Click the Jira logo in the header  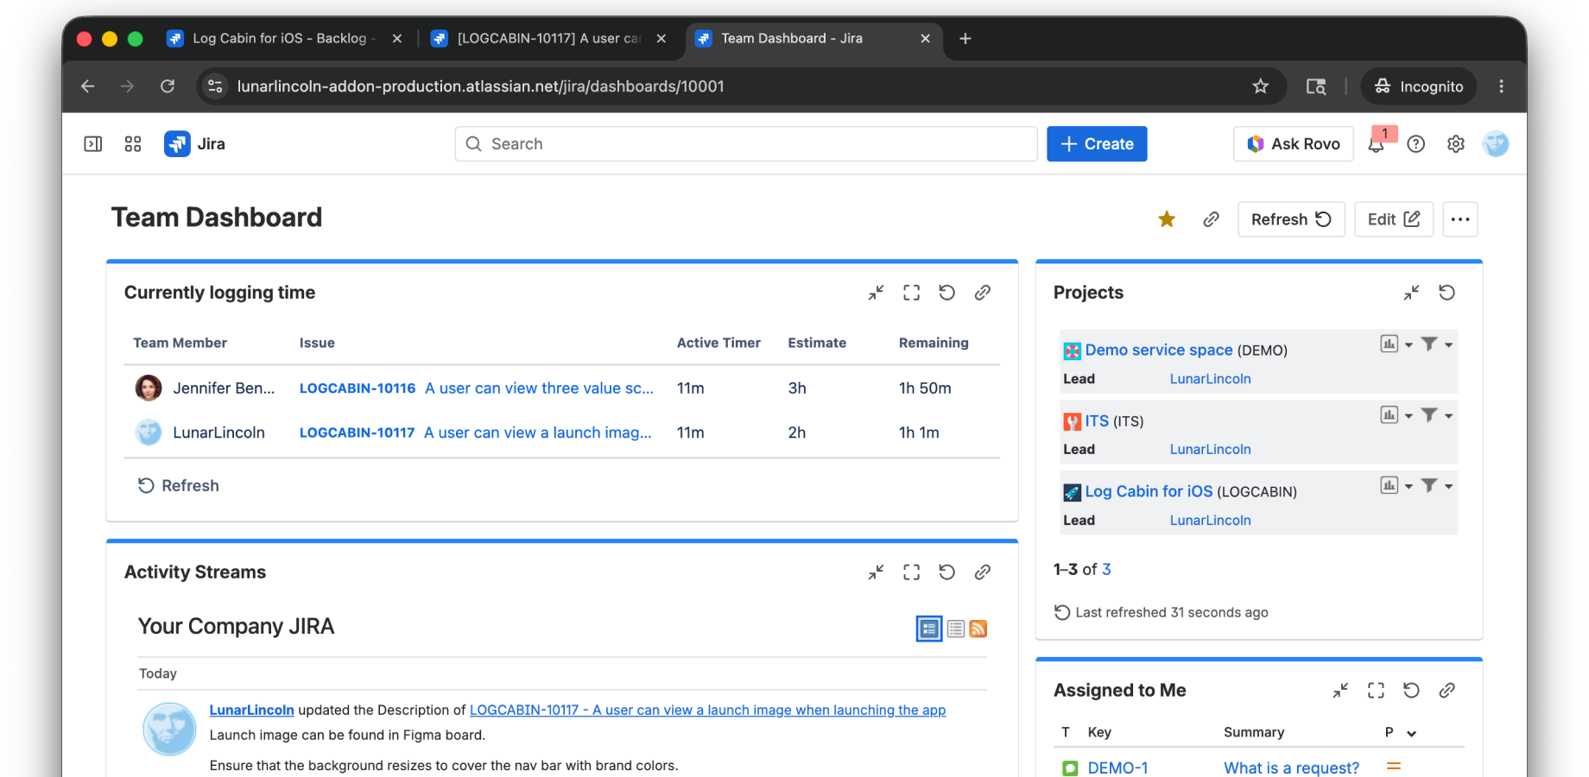195,144
